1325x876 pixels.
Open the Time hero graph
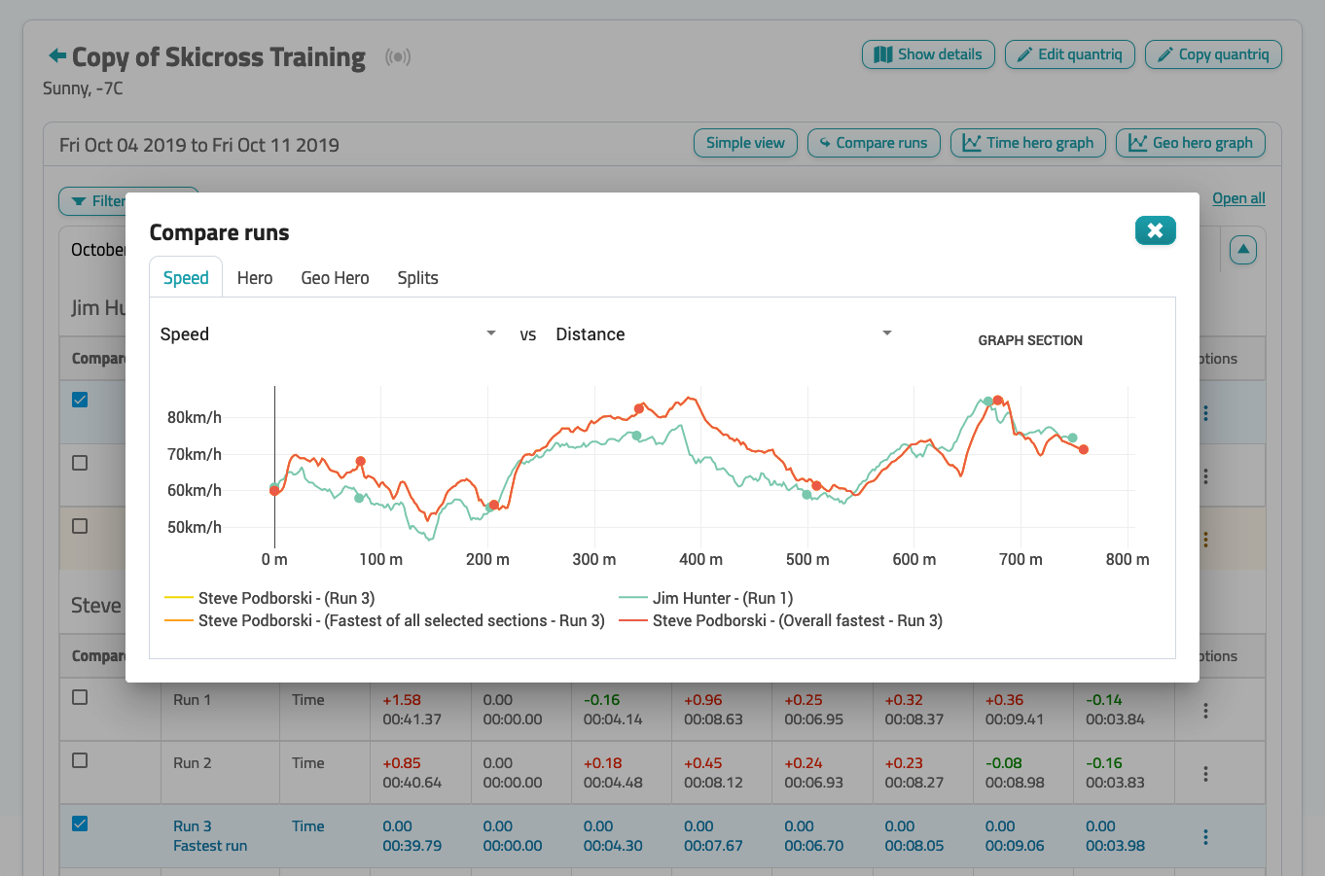click(1028, 143)
